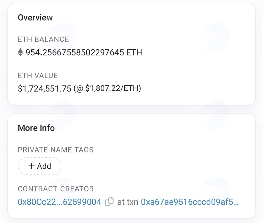Add a private name tag
Image resolution: width=263 pixels, height=223 pixels.
[x=39, y=166]
